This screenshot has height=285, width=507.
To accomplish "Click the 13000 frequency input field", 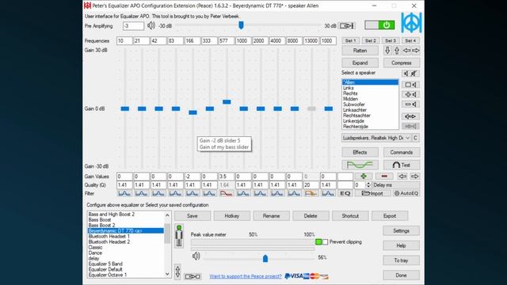I will [311, 40].
